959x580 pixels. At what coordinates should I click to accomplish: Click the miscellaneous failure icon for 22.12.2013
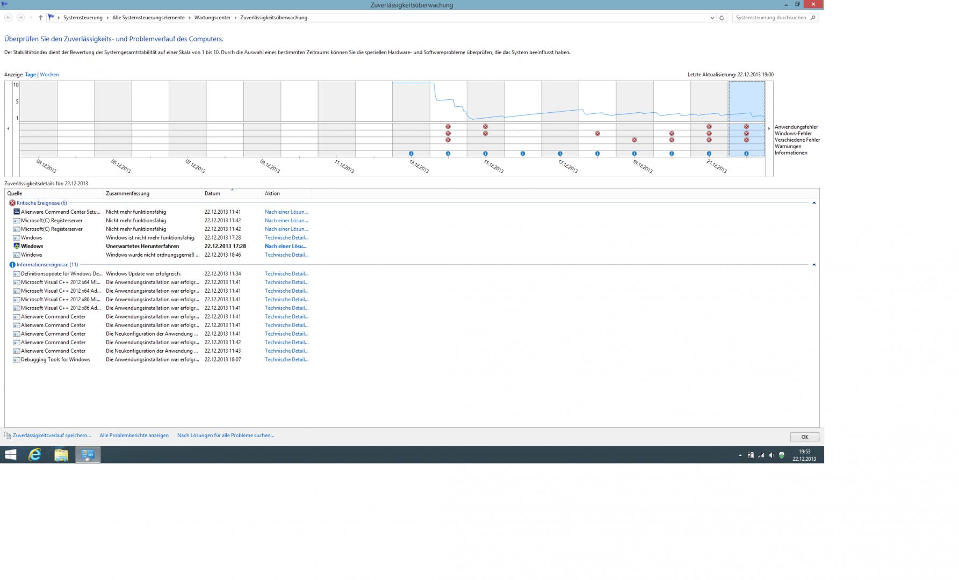(x=746, y=140)
